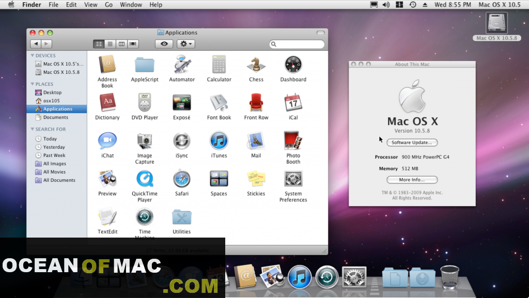This screenshot has width=529, height=298.
Task: Select the Spaces app icon
Action: 219,179
